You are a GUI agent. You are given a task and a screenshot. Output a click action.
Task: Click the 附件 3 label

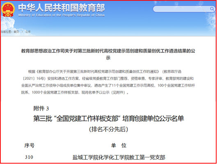[x=41, y=108]
